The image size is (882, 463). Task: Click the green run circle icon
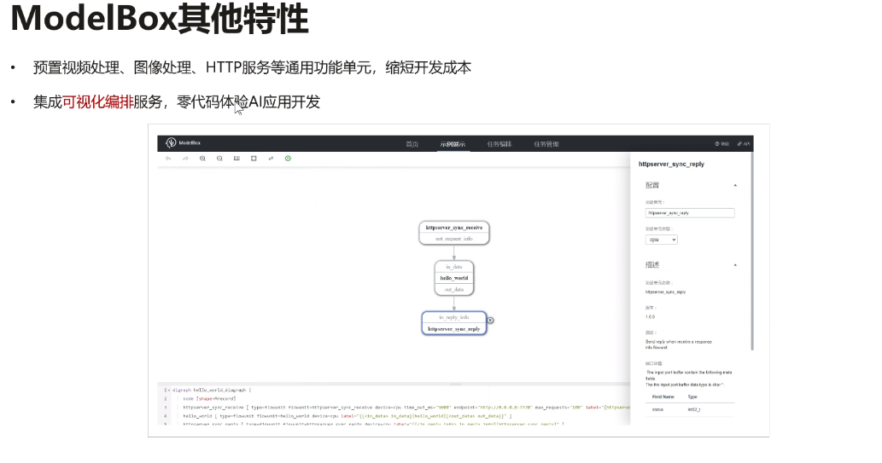pyautogui.click(x=288, y=159)
